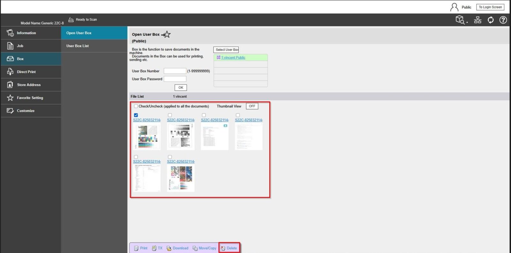Image resolution: width=511 pixels, height=253 pixels.
Task: Switch to User Box List tab
Action: pyautogui.click(x=78, y=46)
